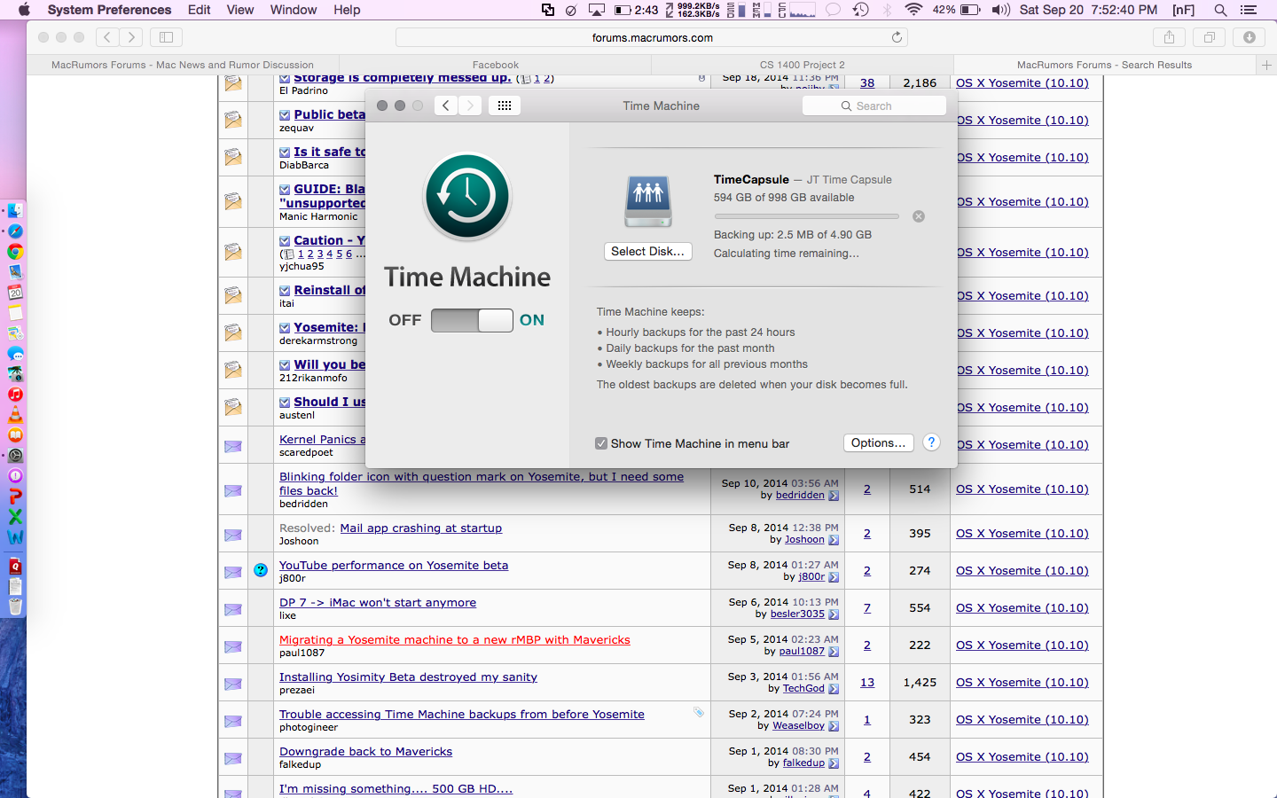Launch Word from the Dock
1277x798 pixels.
(15, 537)
